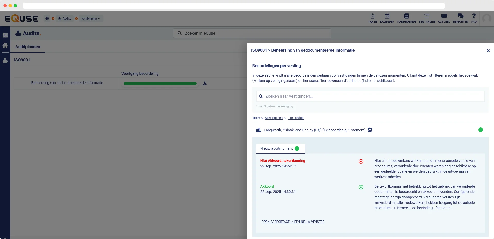Select the Auditplannen tab
The image size is (494, 239).
point(28,47)
